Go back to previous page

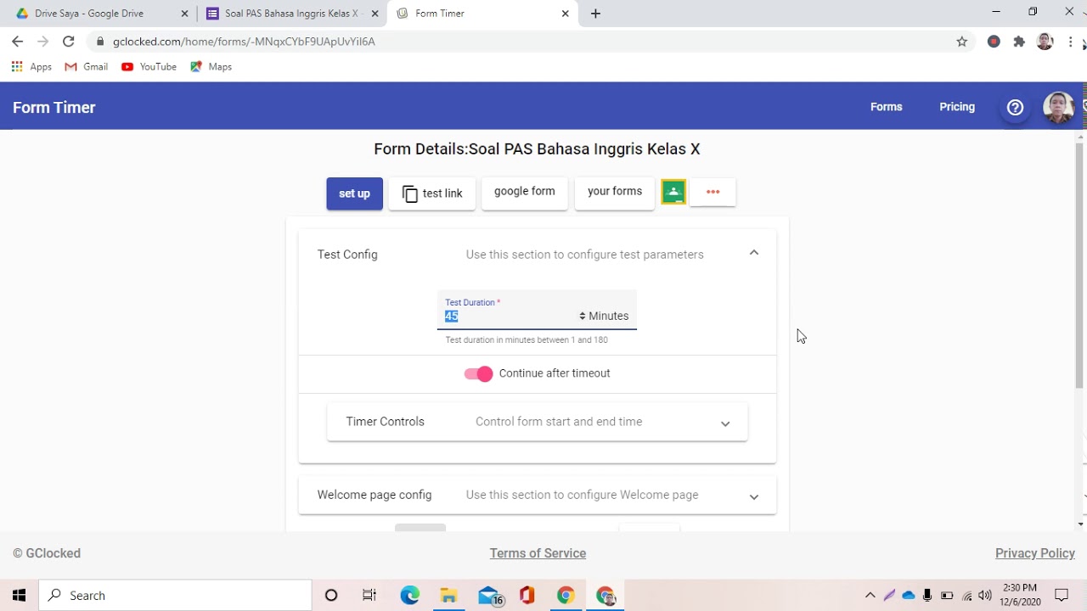[x=18, y=41]
